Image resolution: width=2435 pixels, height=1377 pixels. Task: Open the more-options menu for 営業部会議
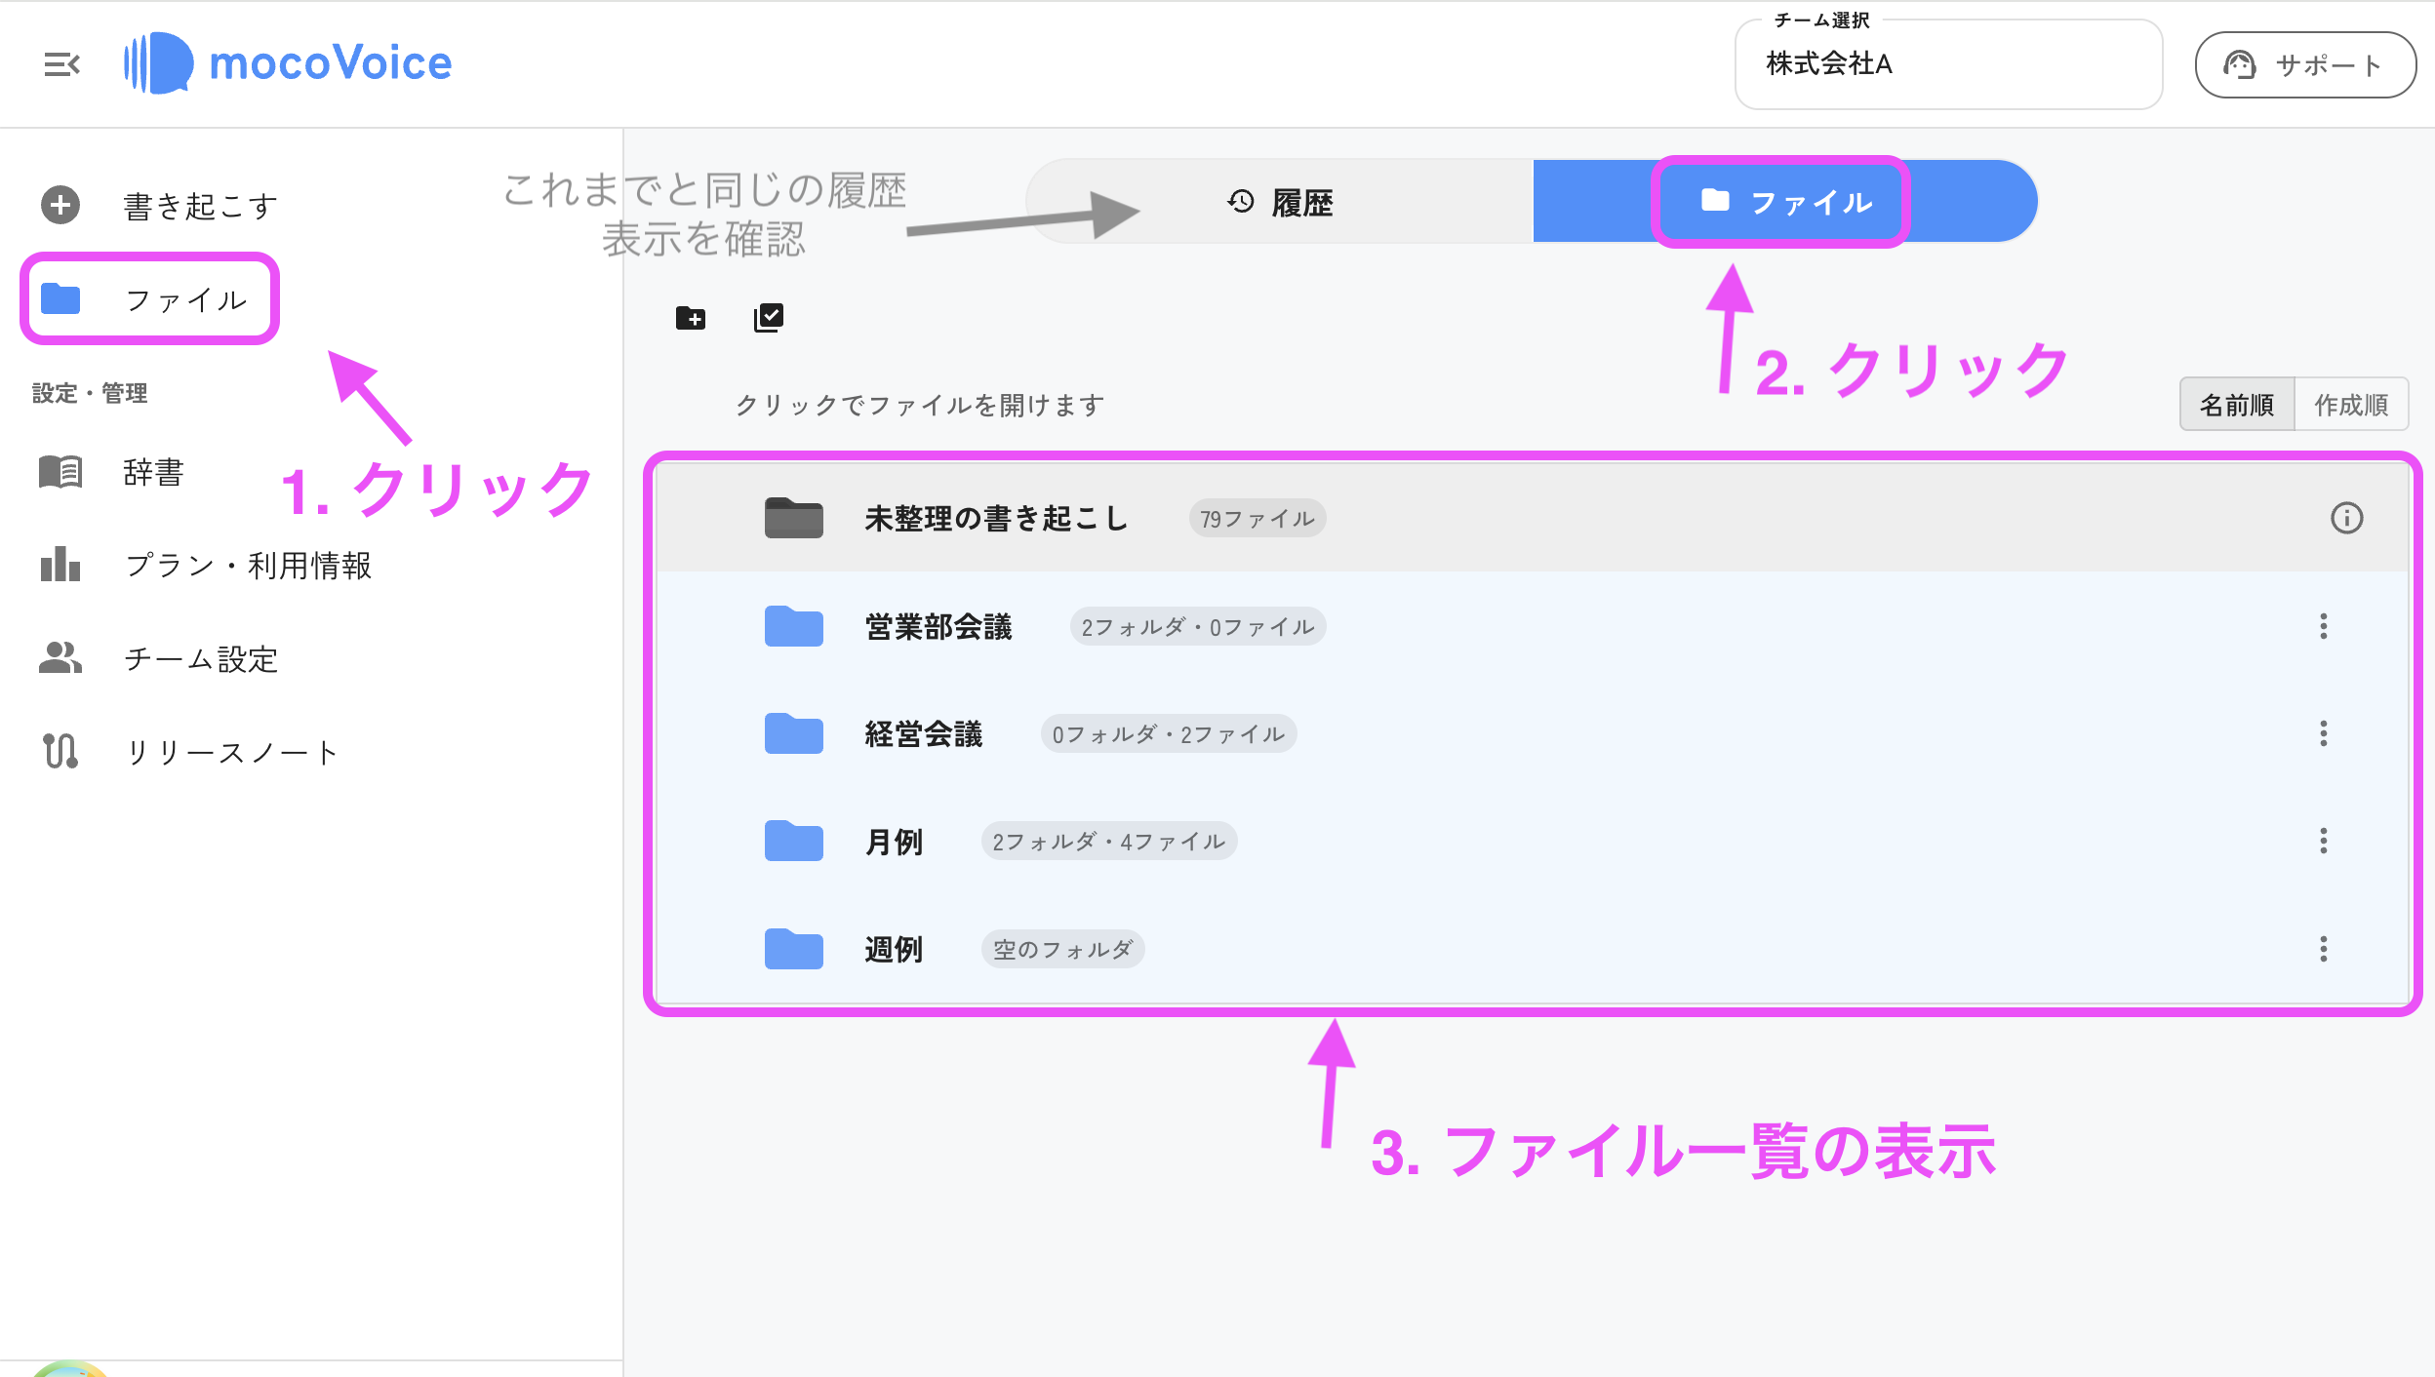click(x=2324, y=626)
